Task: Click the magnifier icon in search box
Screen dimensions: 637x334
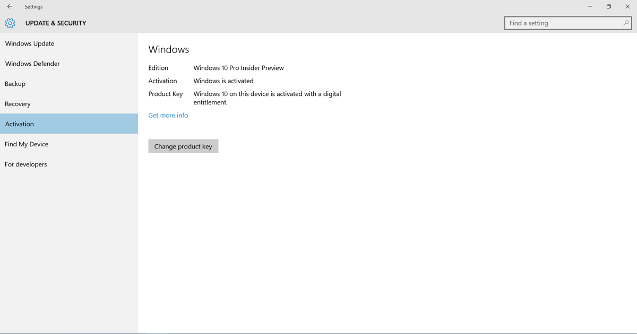Action: pyautogui.click(x=626, y=23)
